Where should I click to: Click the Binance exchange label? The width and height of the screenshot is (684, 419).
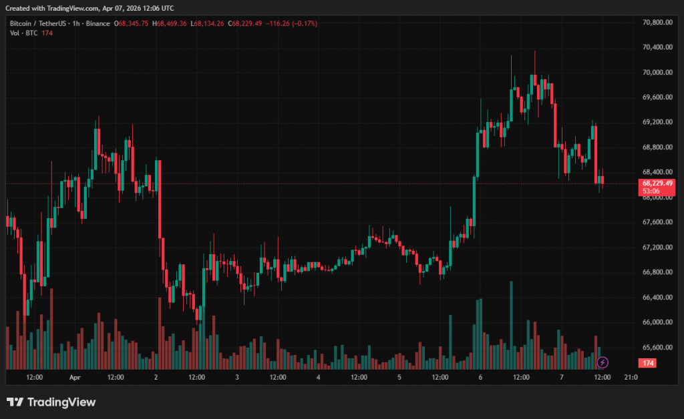(98, 23)
